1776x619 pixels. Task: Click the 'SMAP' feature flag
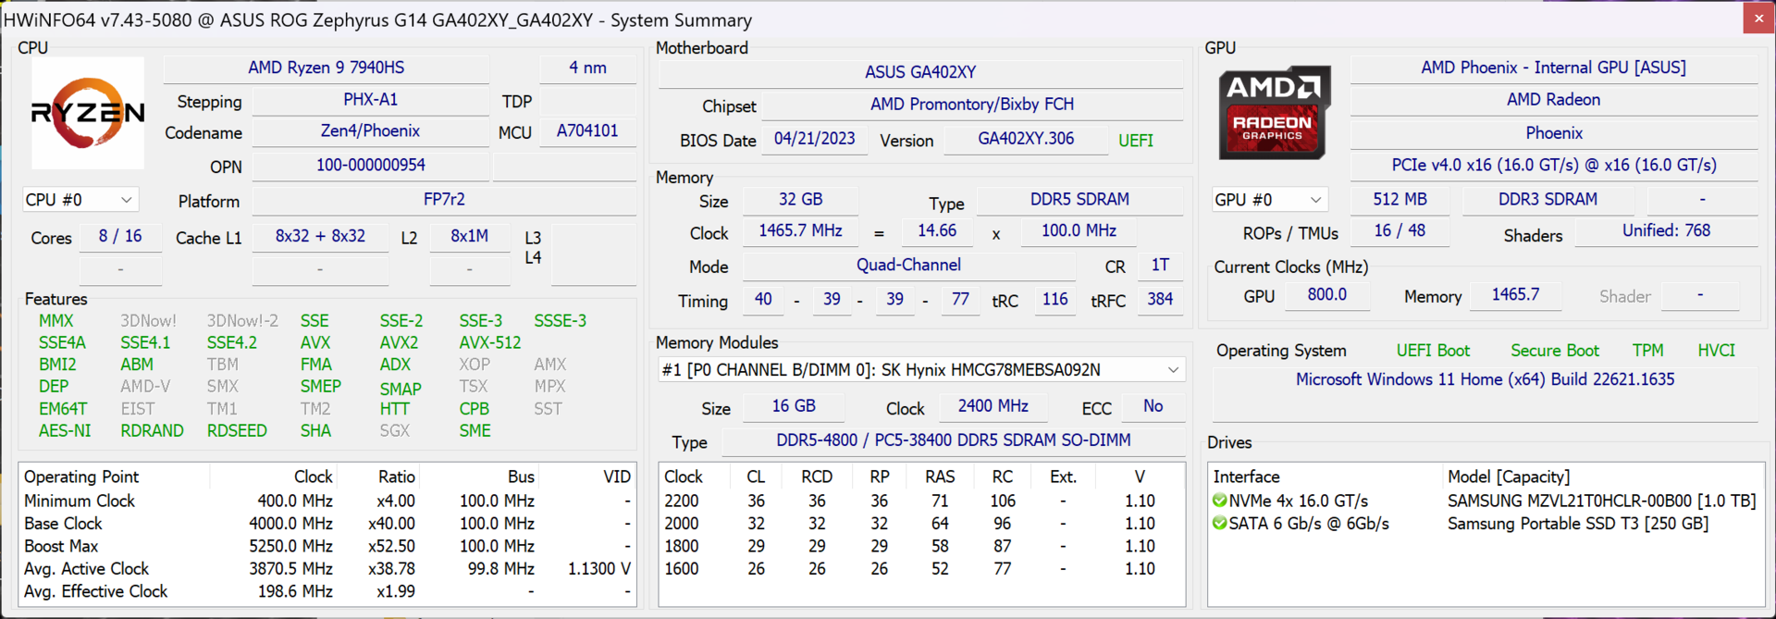point(401,390)
